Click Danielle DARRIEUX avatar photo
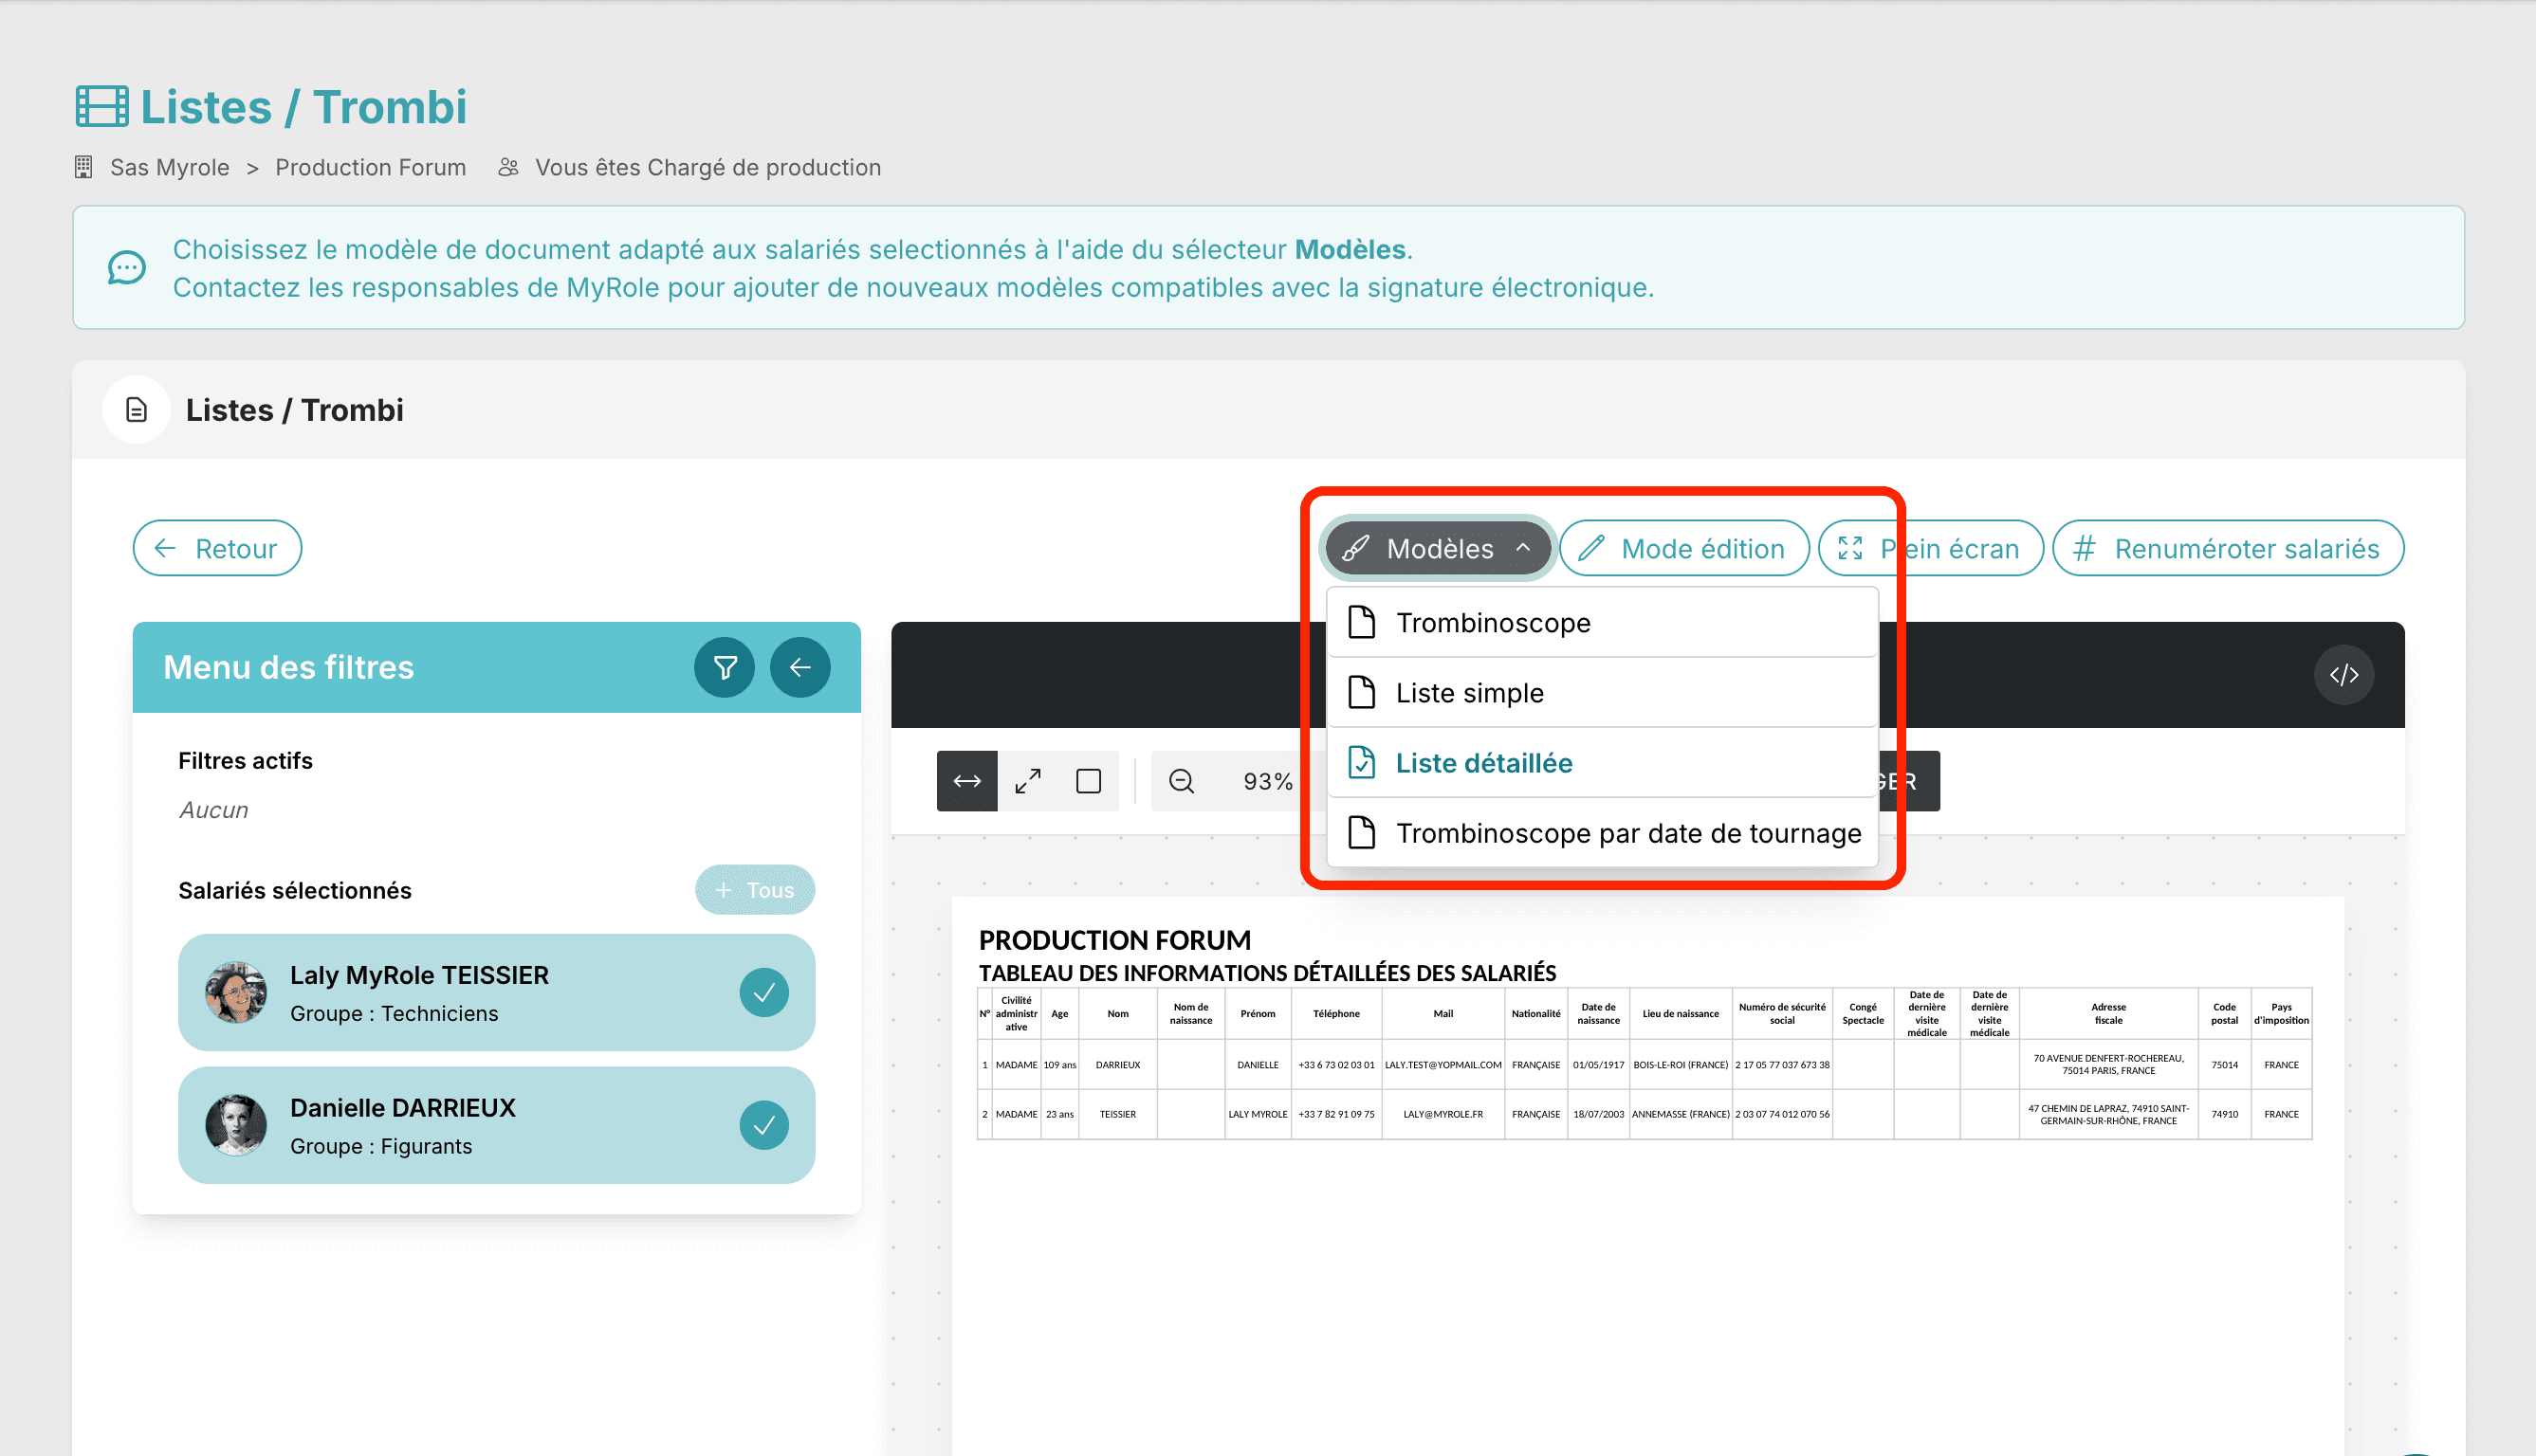Screen dimensions: 2536x1456 (236, 1126)
